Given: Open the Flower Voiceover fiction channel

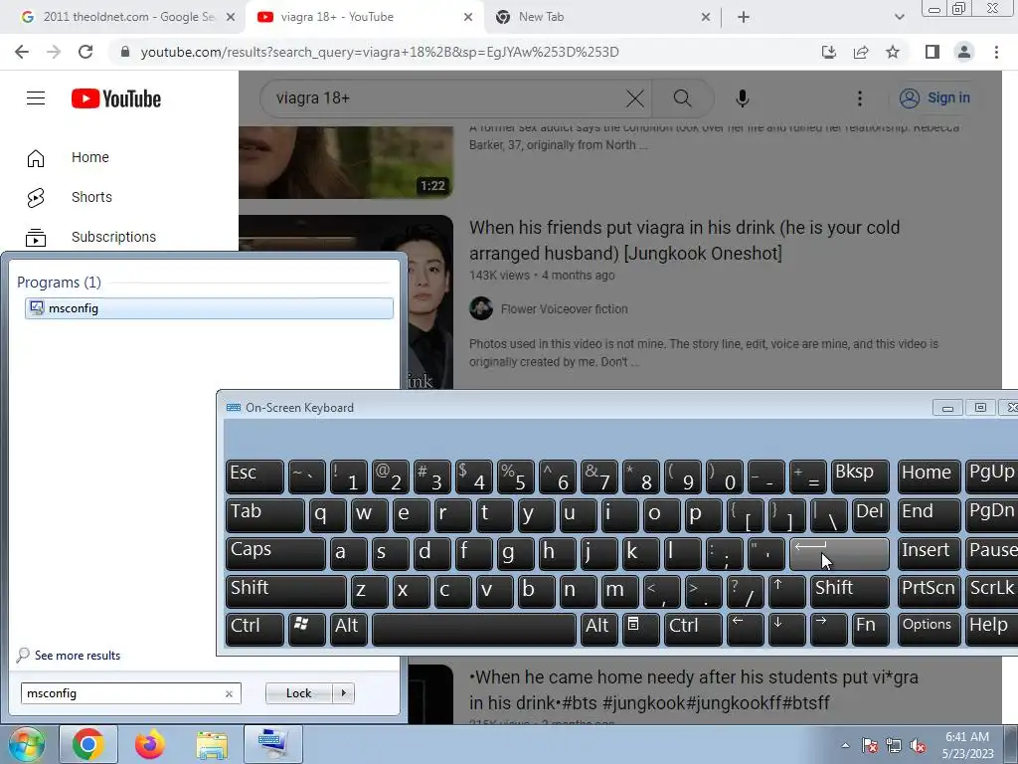Looking at the screenshot, I should [565, 309].
